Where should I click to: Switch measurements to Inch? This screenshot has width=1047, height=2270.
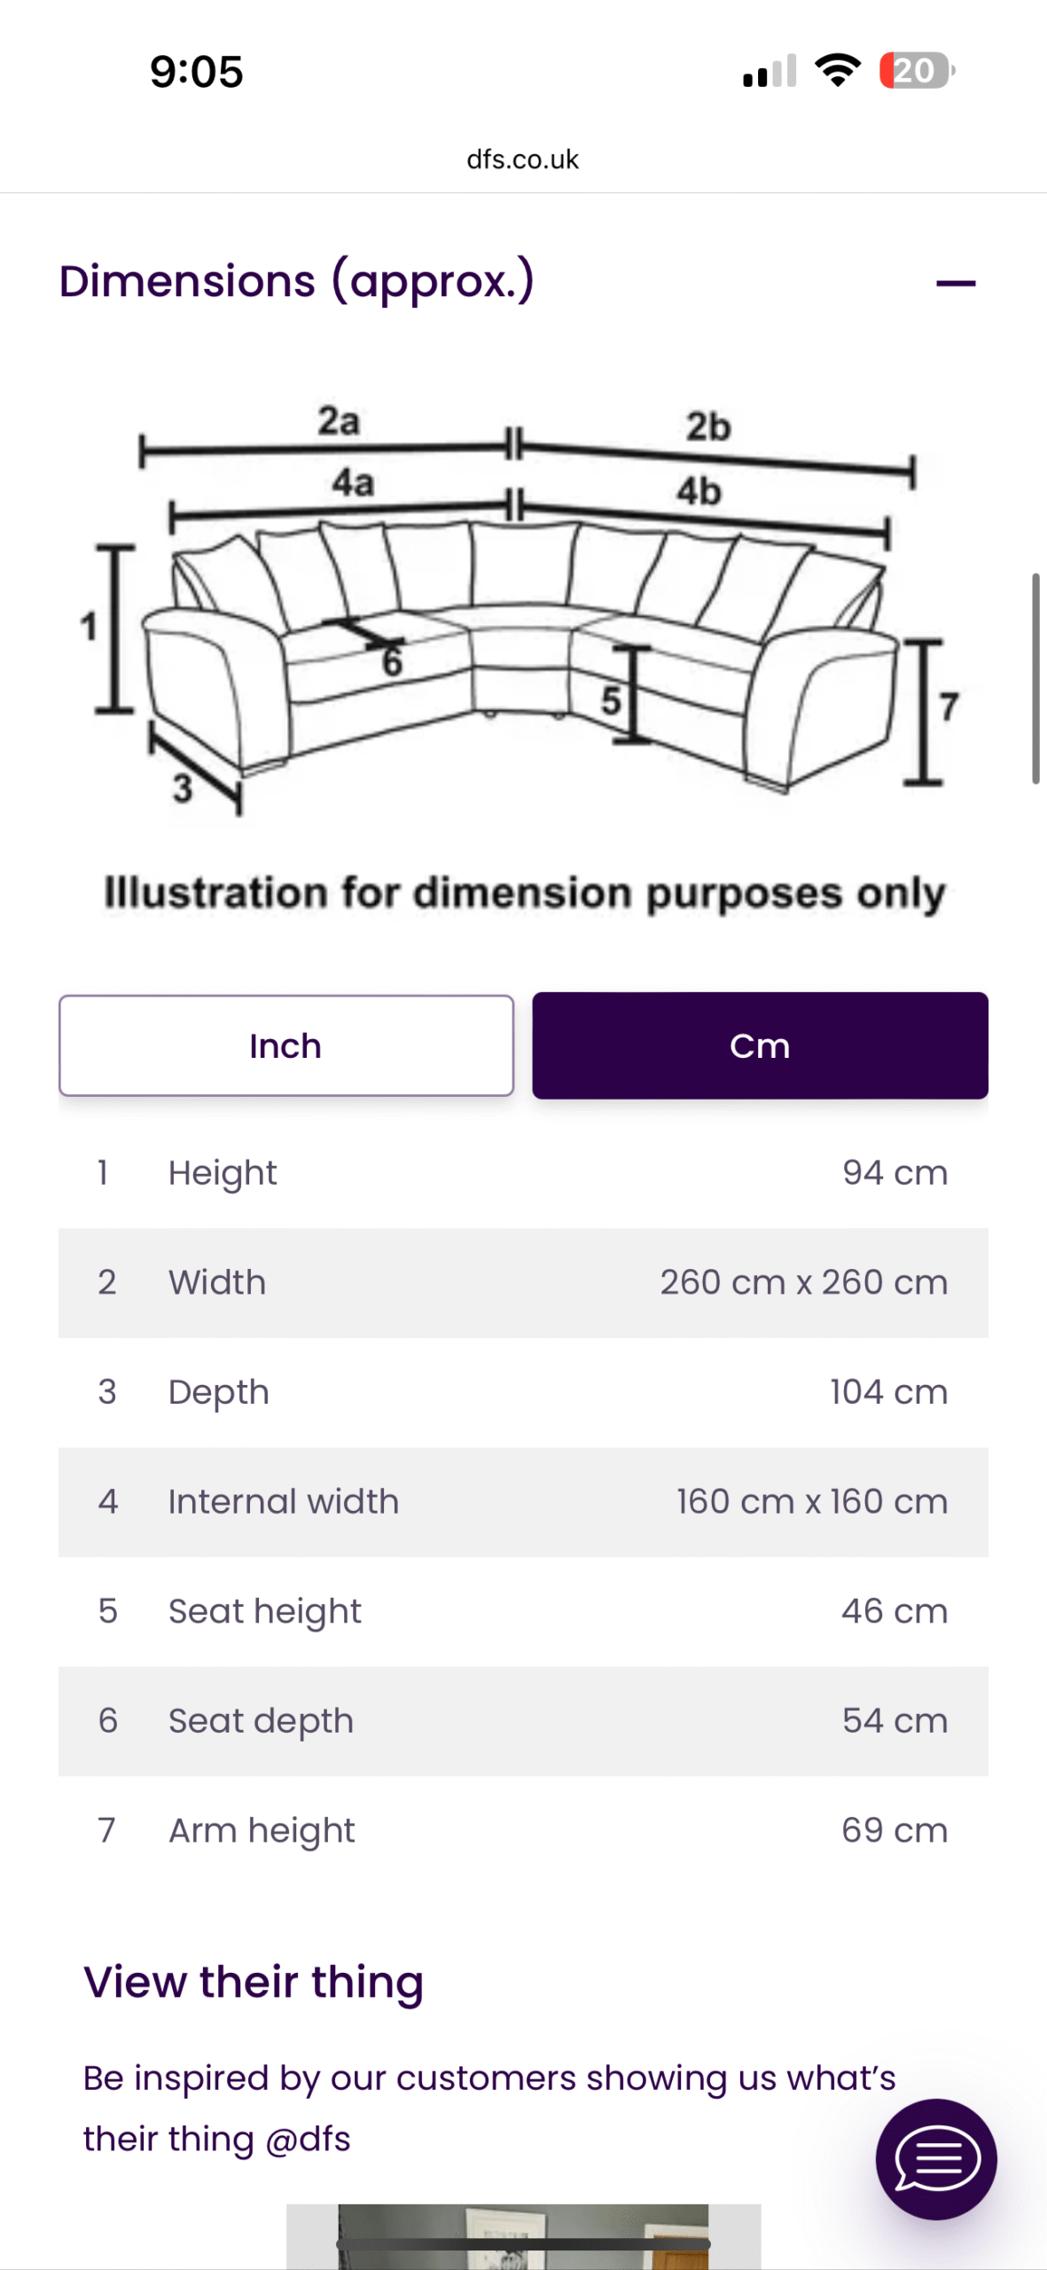(285, 1045)
